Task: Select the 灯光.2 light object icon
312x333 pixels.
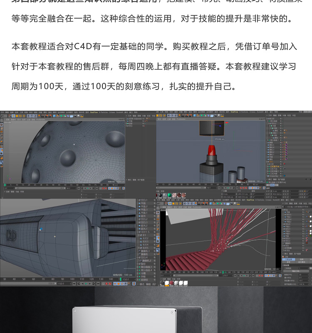Action: (x=139, y=226)
